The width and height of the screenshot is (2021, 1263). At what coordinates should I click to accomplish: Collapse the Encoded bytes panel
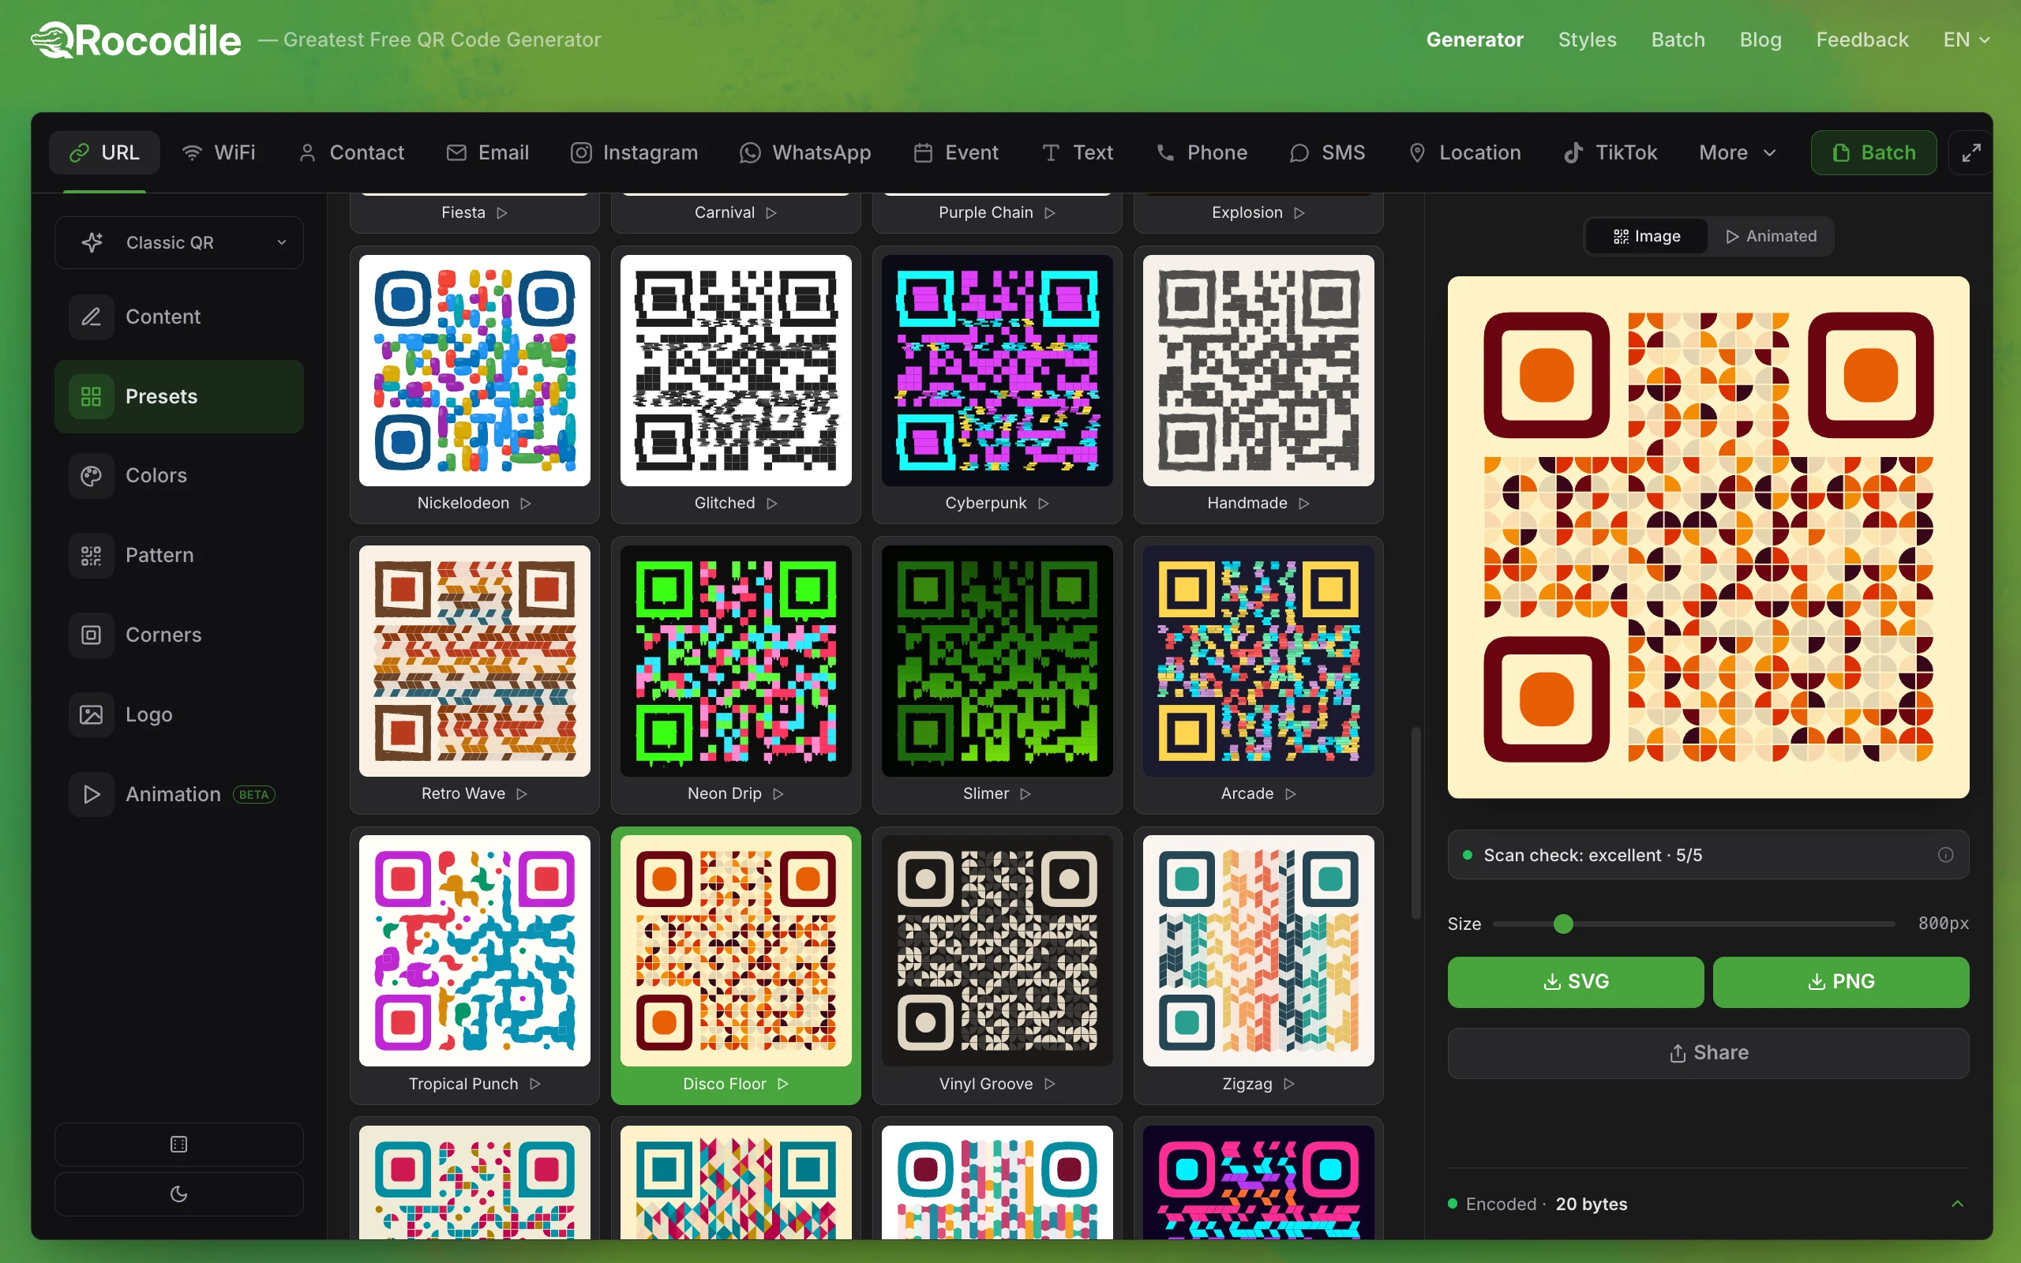click(x=1957, y=1204)
